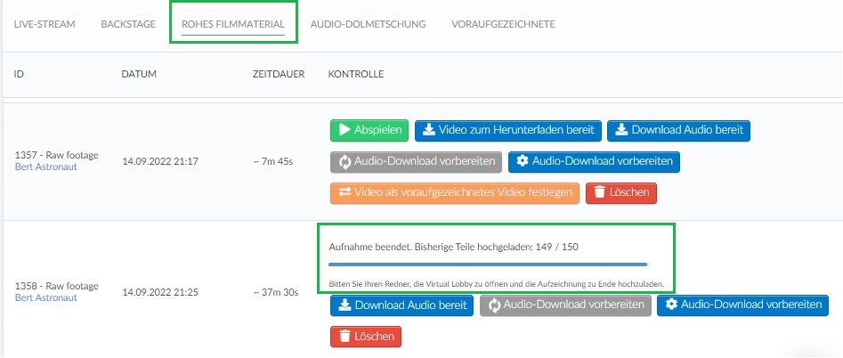
Task: Click 'Download Audio bereit' for recording 1357
Action: point(678,130)
